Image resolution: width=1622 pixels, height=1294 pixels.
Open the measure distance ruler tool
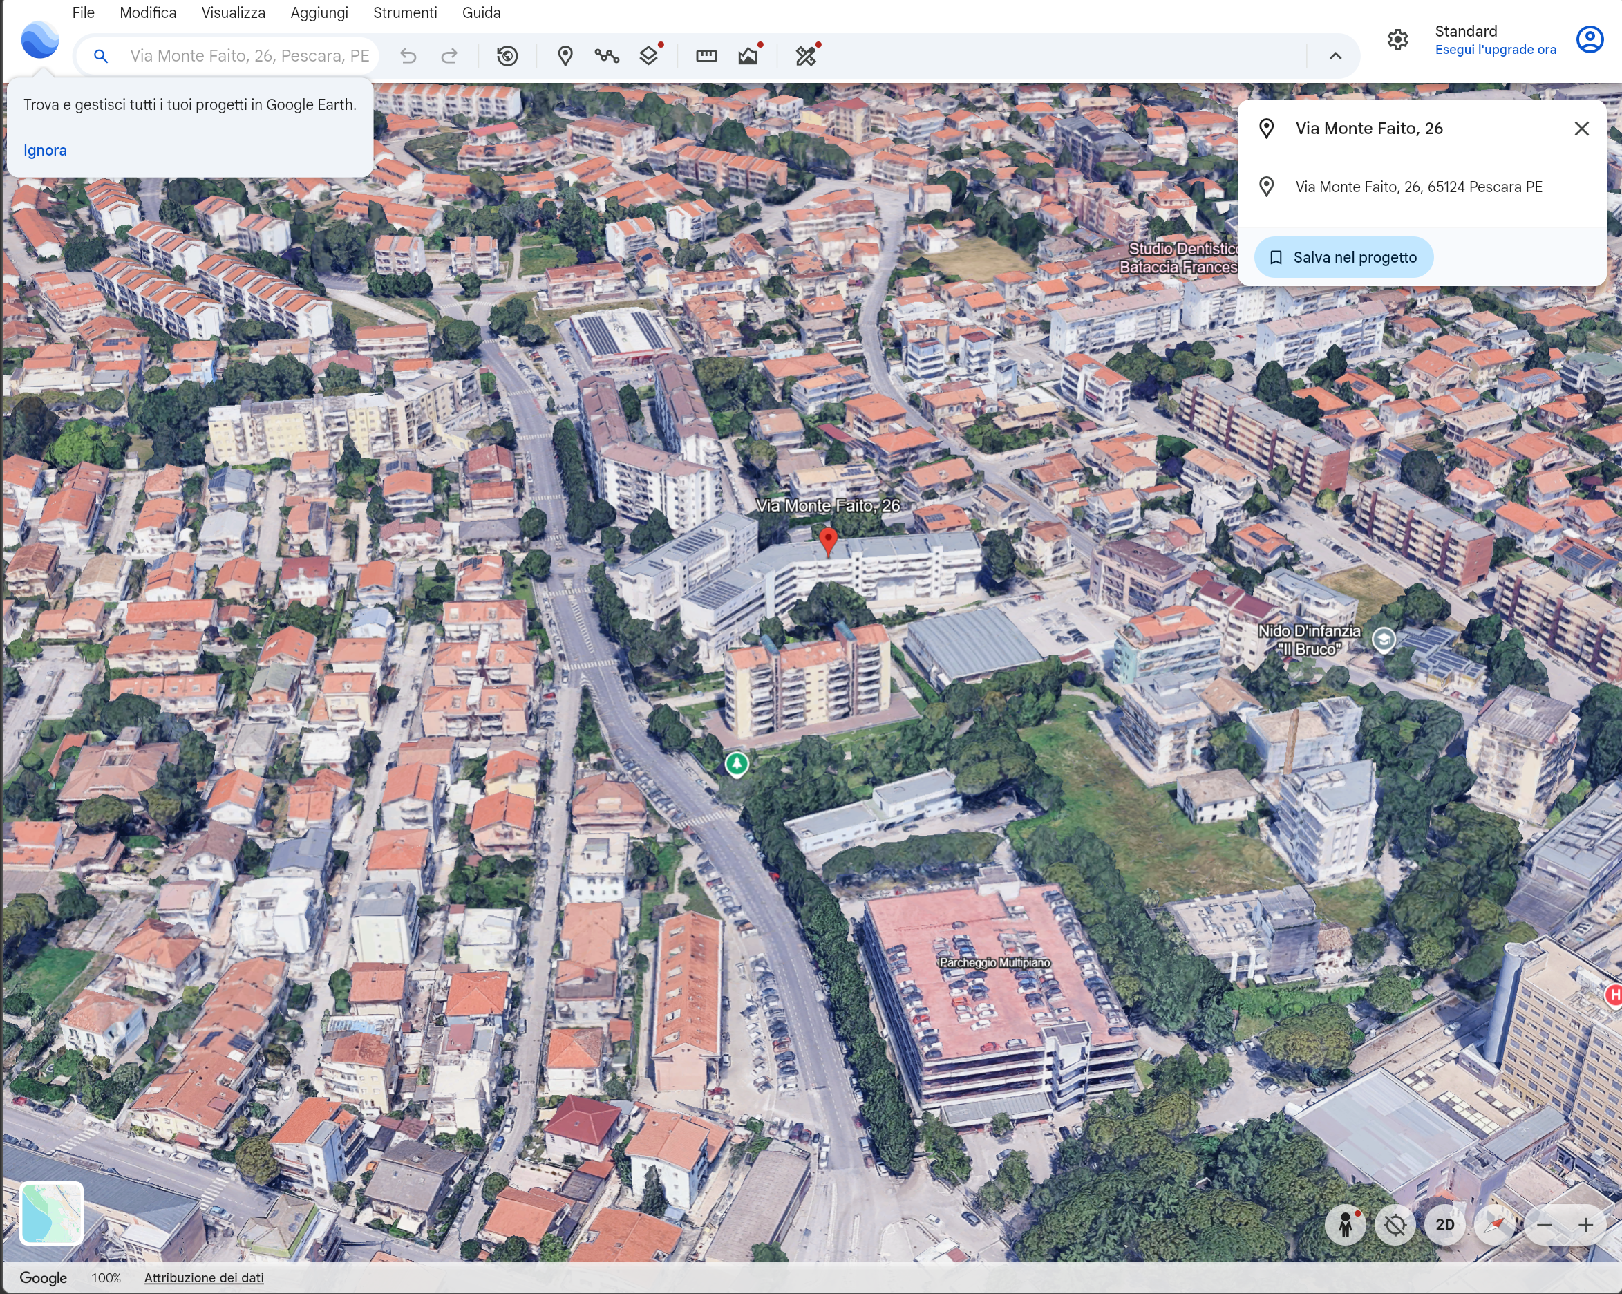[706, 56]
